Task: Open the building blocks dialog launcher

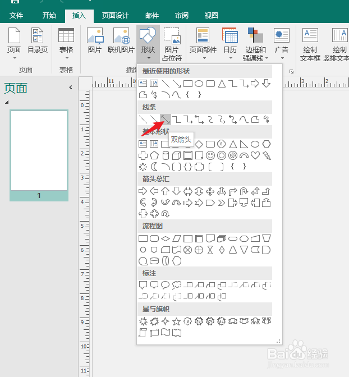Action: click(291, 71)
